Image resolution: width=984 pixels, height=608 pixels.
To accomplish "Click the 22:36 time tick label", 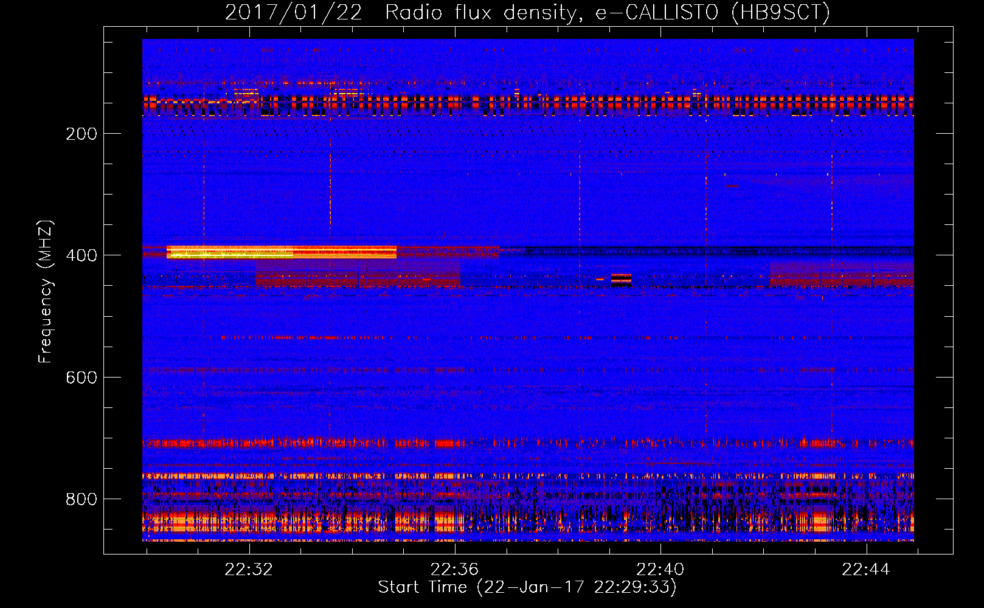I will [454, 570].
